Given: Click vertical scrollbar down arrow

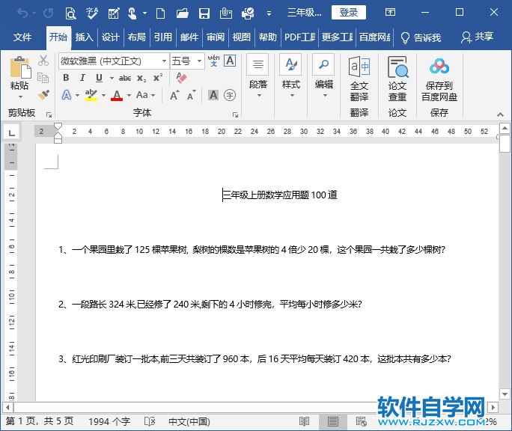Looking at the screenshot, I should coord(505,394).
